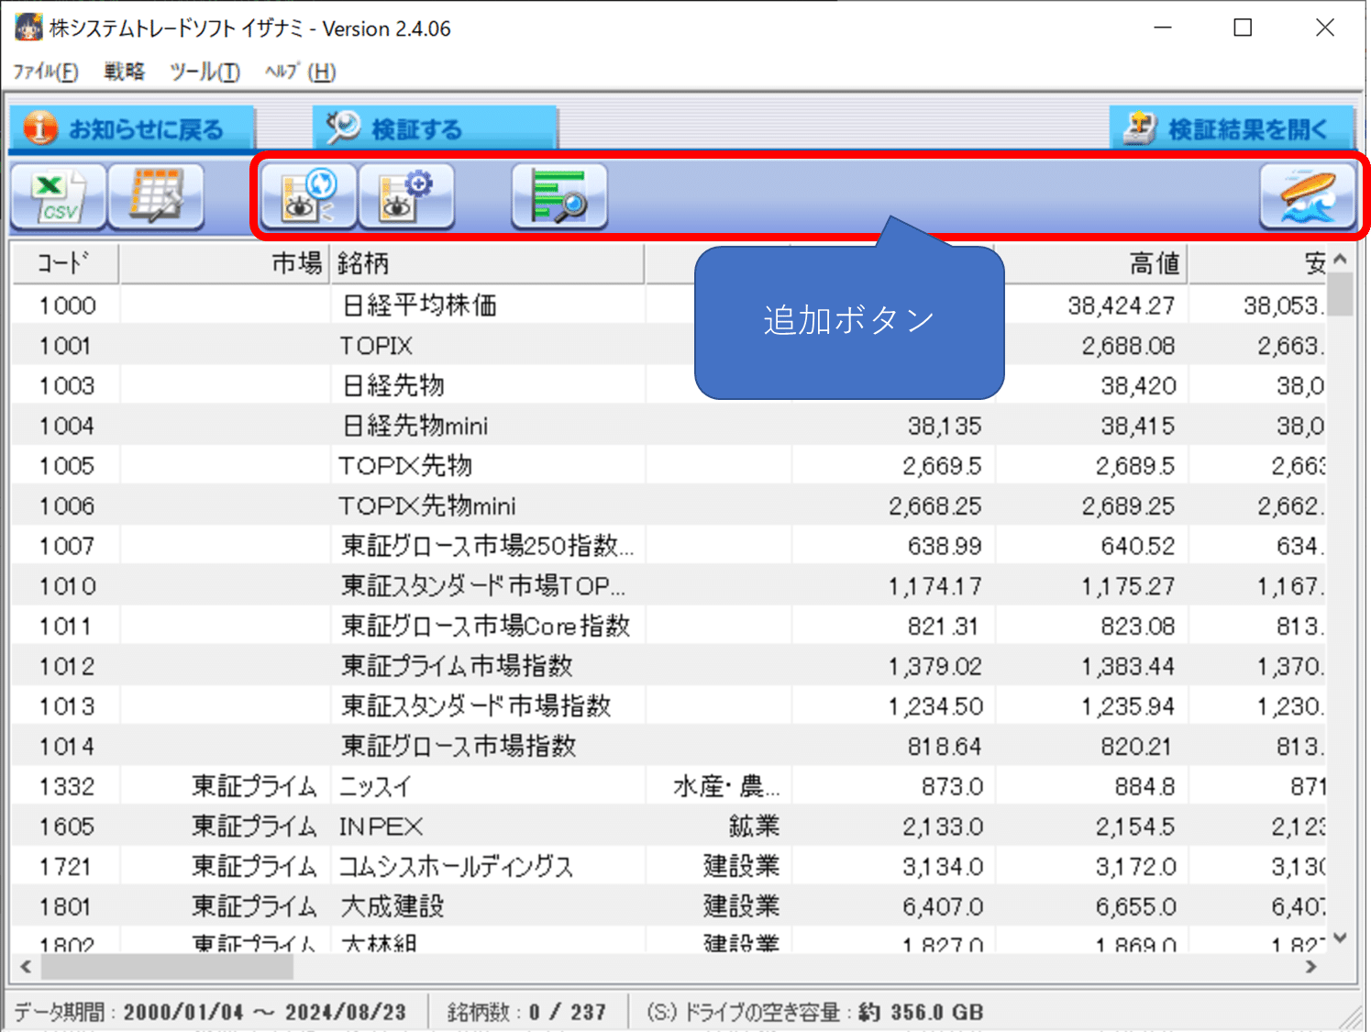Image resolution: width=1371 pixels, height=1032 pixels.
Task: Click the vertical scrollbar up arrow
Action: point(1340,260)
